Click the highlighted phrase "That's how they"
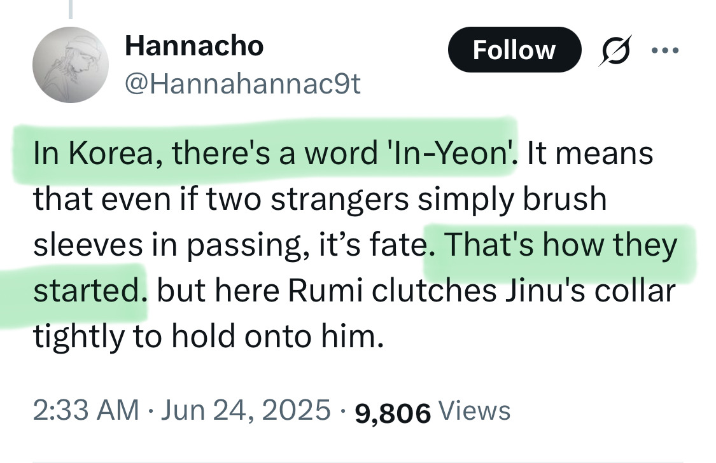This screenshot has width=716, height=463. point(560,245)
